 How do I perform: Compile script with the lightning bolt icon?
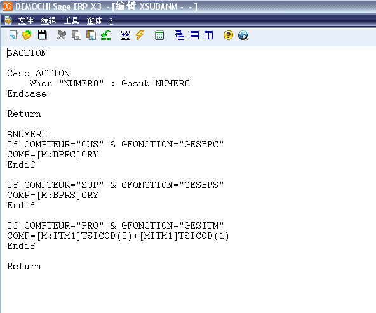tap(140, 36)
